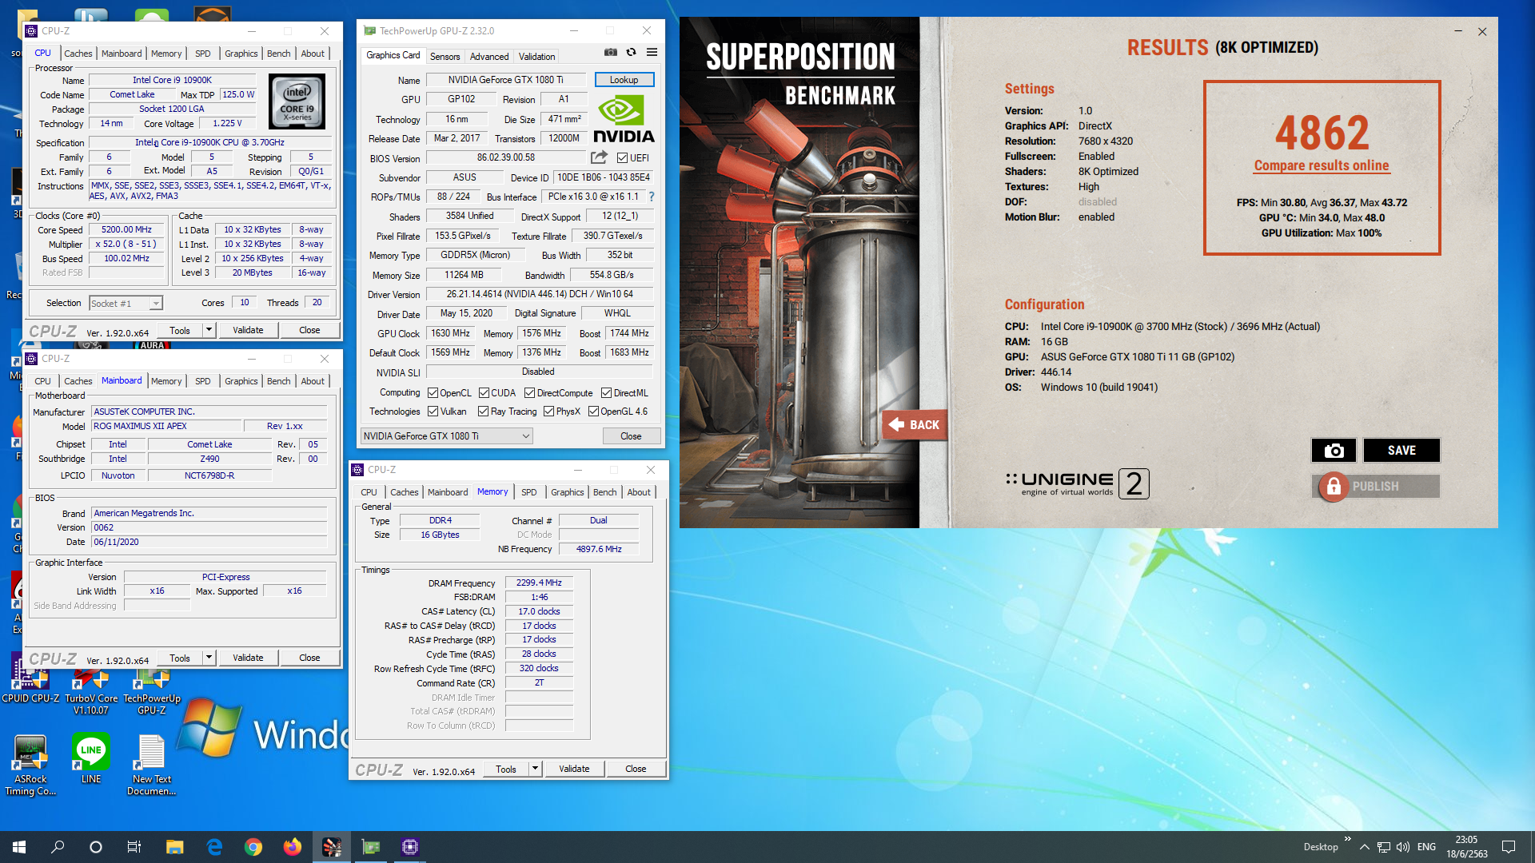Click the taskbar clock showing 23:05
1535x863 pixels.
point(1466,847)
